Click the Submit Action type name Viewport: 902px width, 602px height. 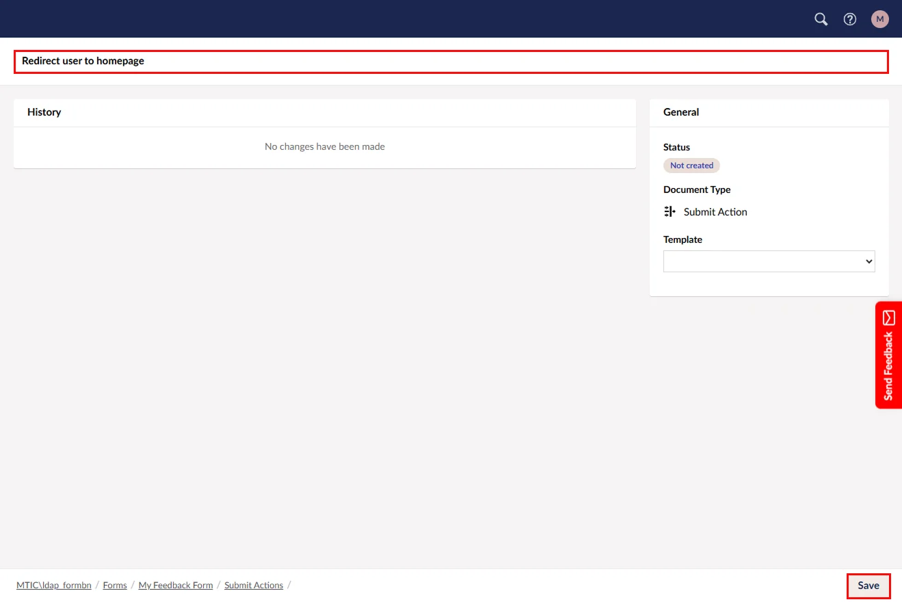pyautogui.click(x=715, y=212)
